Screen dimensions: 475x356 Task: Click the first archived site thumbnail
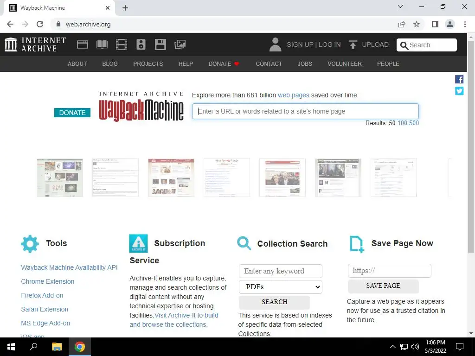tap(60, 178)
